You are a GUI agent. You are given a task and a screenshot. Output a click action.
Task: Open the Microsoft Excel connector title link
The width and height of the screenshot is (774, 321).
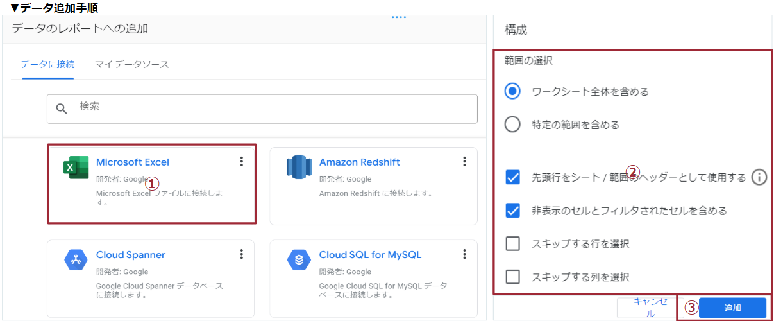[133, 162]
